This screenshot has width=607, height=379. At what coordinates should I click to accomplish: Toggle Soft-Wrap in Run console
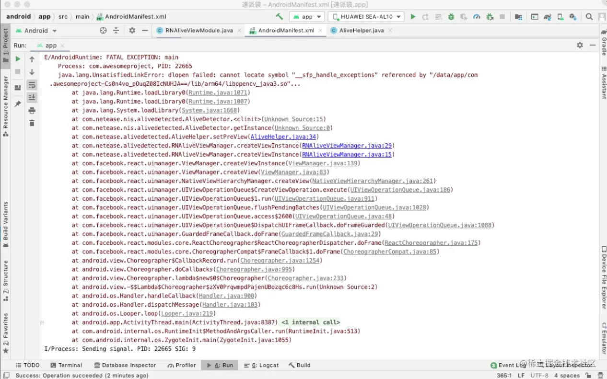32,85
